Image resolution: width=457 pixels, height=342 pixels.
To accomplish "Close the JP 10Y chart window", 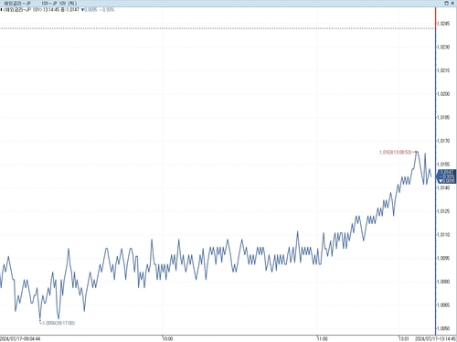I will click(452, 3).
